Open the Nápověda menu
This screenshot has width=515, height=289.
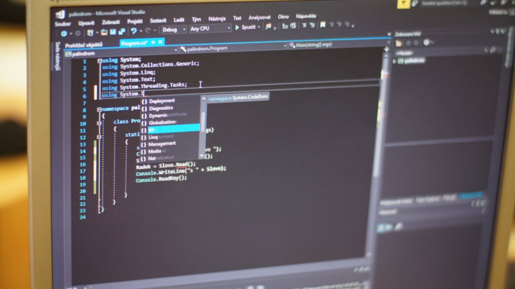click(306, 16)
